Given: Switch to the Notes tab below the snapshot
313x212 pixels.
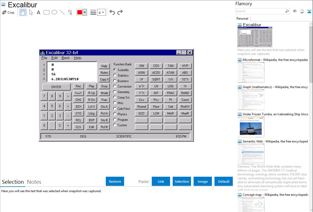Looking at the screenshot, I should (34, 182).
